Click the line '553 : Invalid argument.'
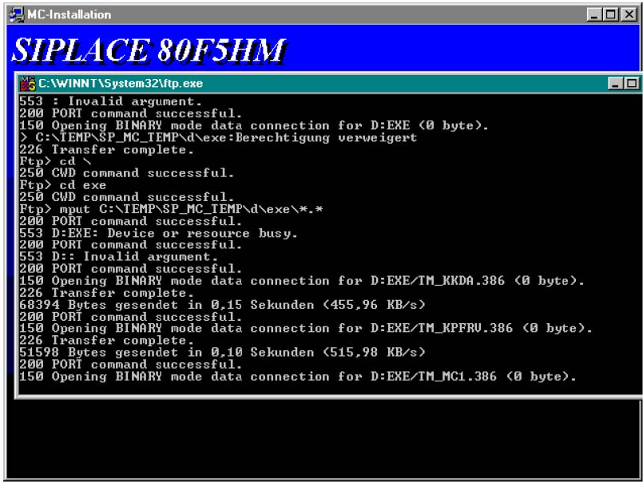 110,101
